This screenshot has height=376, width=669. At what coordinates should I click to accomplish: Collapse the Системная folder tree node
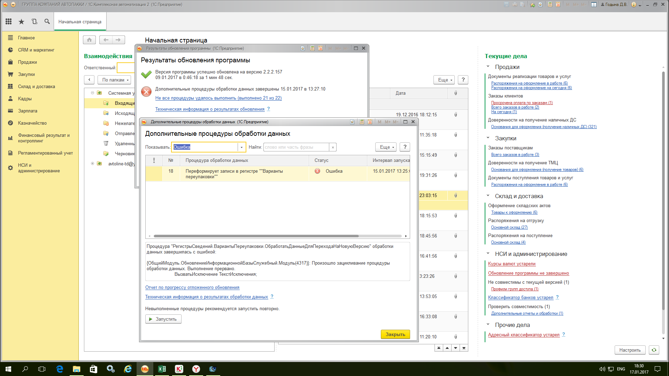point(92,93)
